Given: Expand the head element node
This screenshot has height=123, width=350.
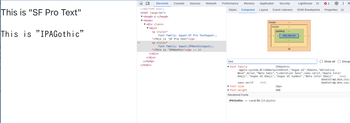Looking at the screenshot, I should [x=142, y=16].
